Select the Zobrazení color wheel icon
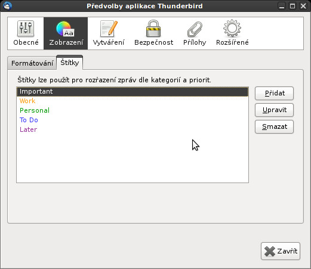The image size is (311, 269). pos(66,29)
